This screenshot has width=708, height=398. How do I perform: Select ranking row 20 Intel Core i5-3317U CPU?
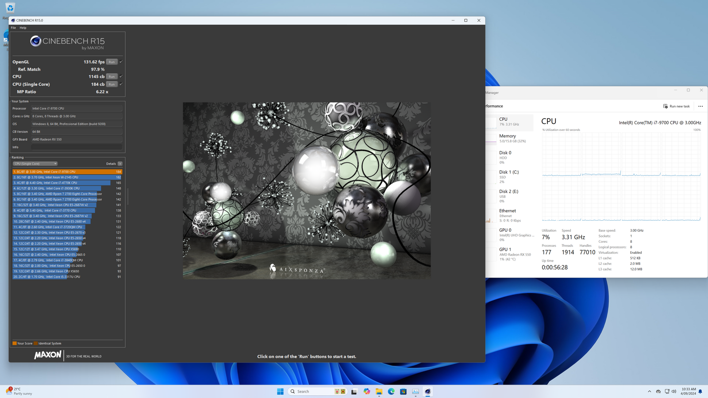(x=67, y=277)
